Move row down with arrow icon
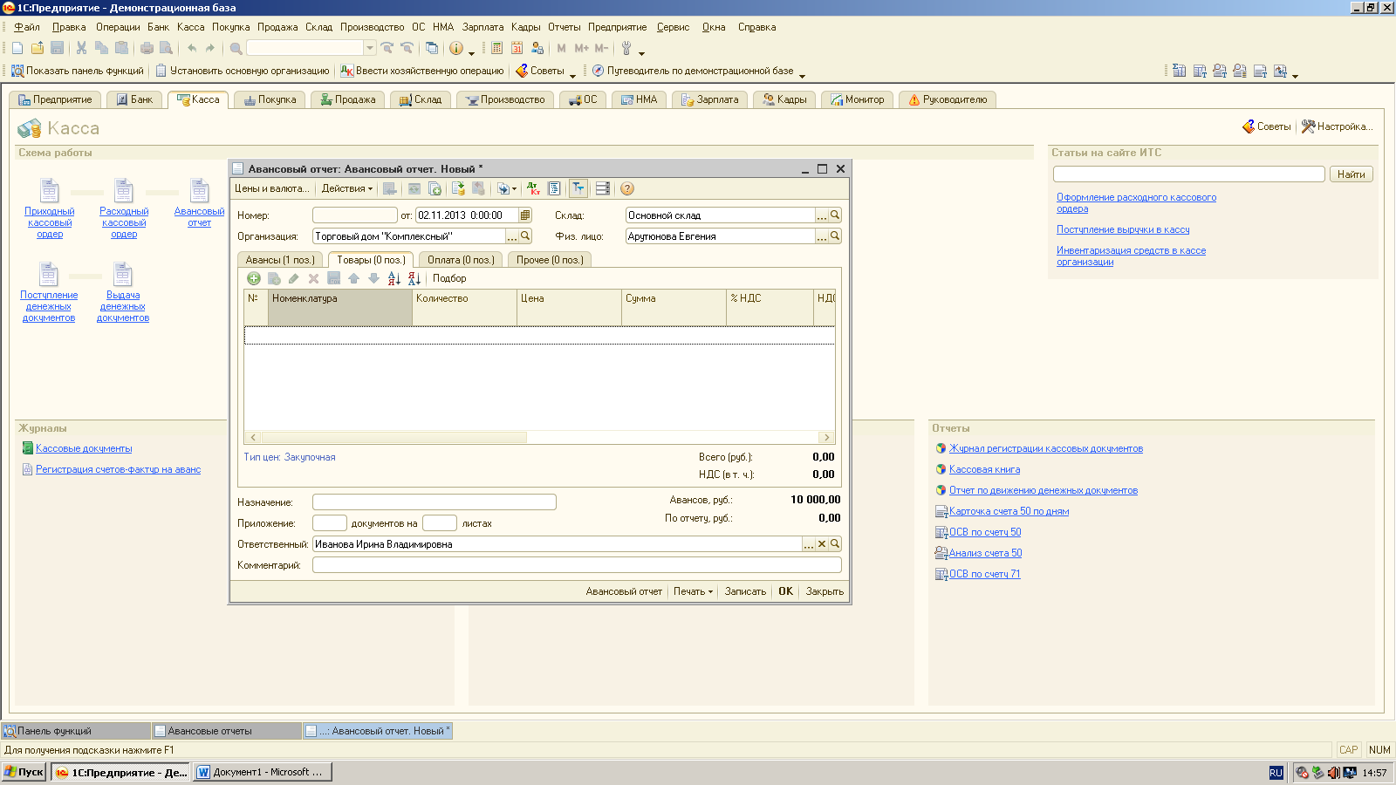This screenshot has width=1396, height=785. (x=373, y=278)
